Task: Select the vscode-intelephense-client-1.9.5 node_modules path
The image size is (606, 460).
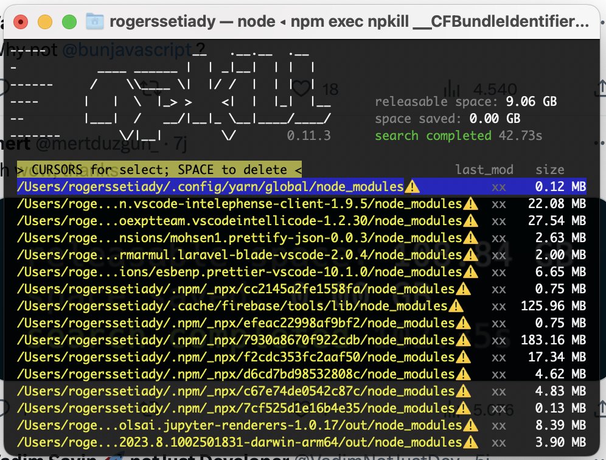Action: (x=240, y=204)
